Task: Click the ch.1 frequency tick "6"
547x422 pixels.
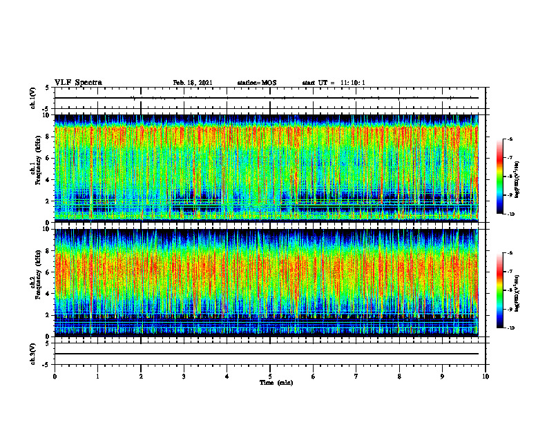Action: pos(48,158)
